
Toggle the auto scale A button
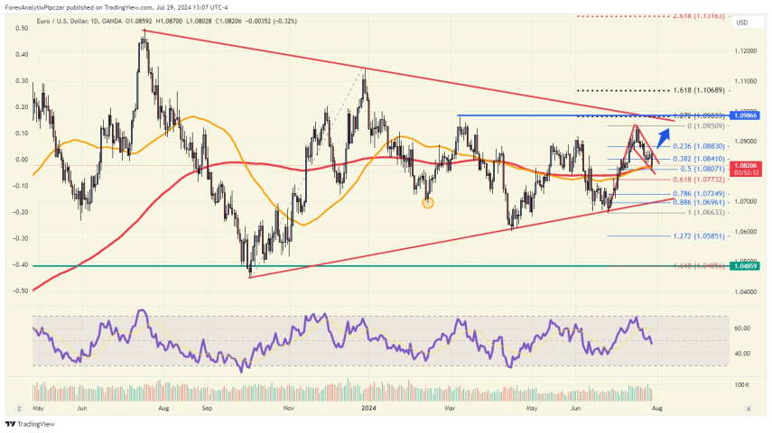(749, 408)
